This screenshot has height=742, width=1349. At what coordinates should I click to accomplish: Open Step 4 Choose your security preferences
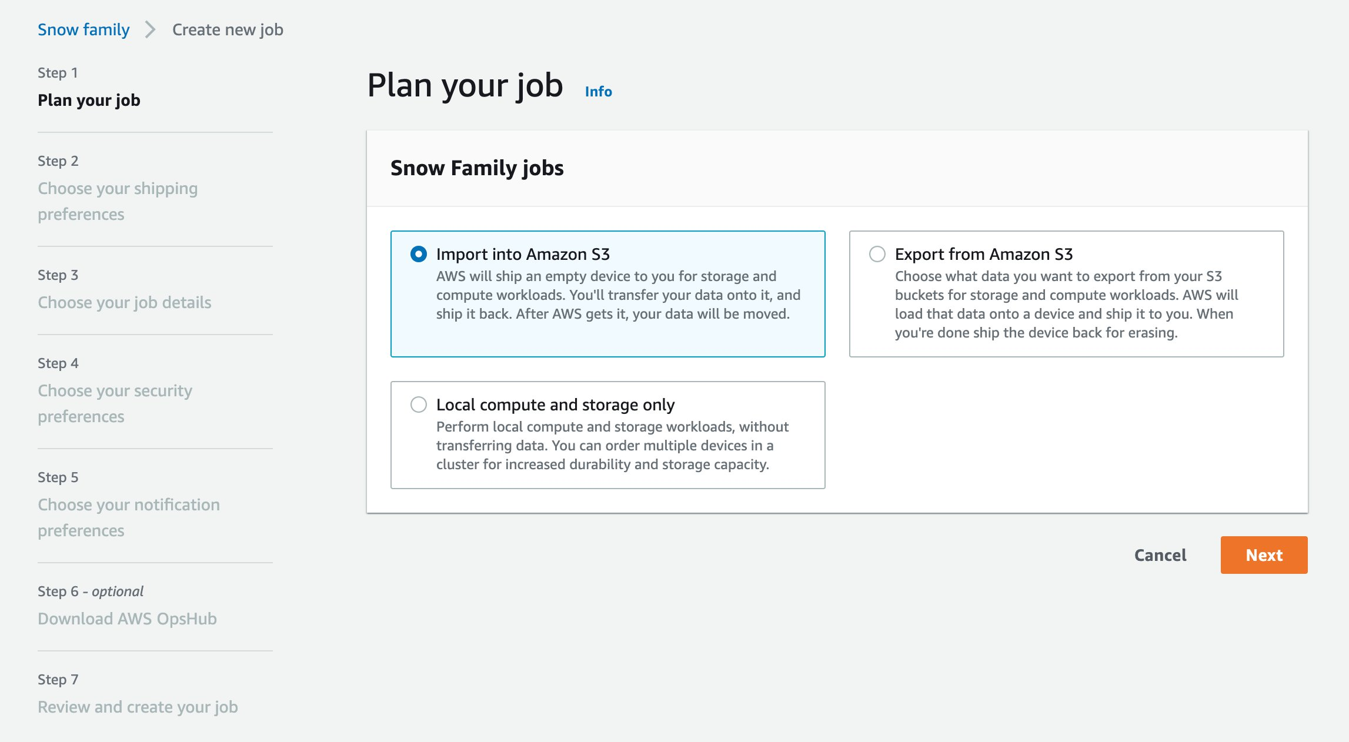(114, 403)
